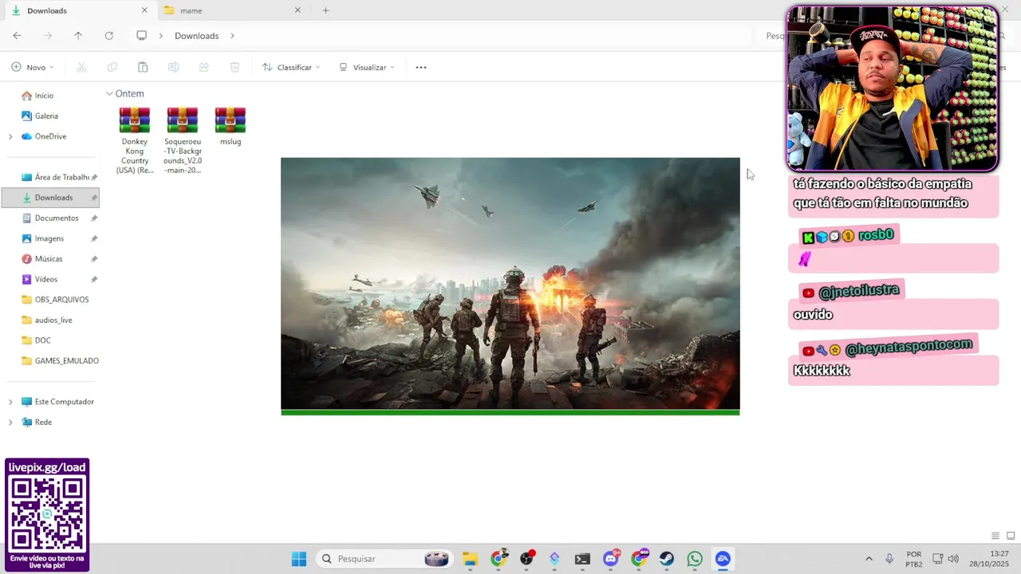This screenshot has width=1021, height=574.
Task: Open the Visualizar view dropdown
Action: pyautogui.click(x=367, y=68)
